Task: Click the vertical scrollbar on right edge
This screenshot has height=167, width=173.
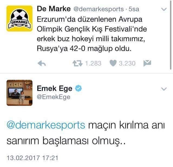Action: point(171,35)
